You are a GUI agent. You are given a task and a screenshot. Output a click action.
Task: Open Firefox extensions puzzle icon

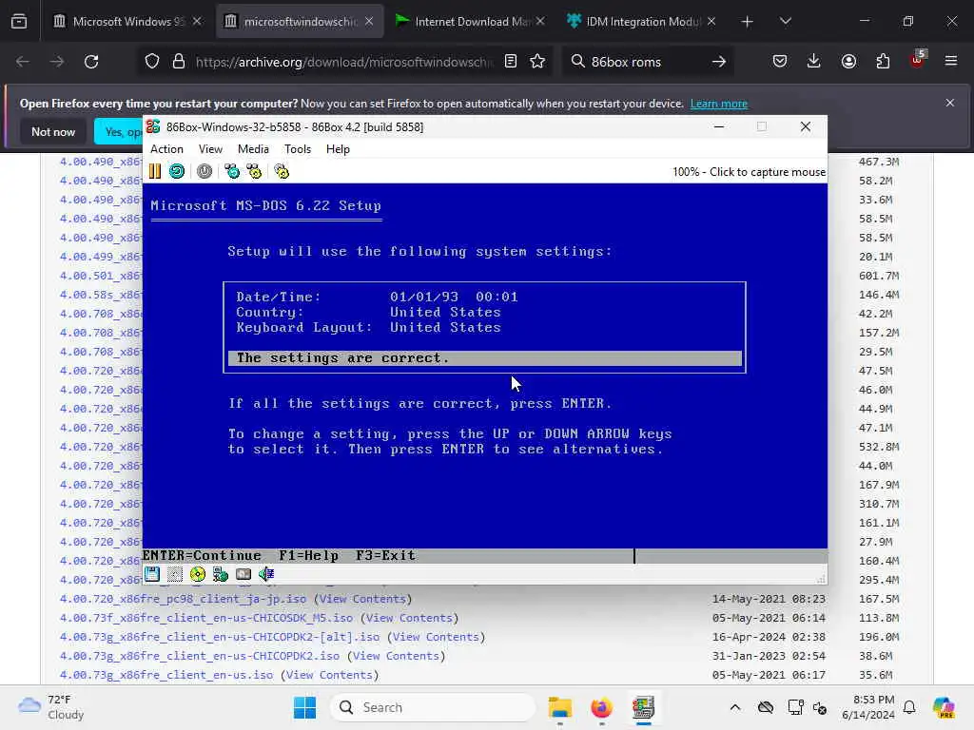(x=883, y=62)
